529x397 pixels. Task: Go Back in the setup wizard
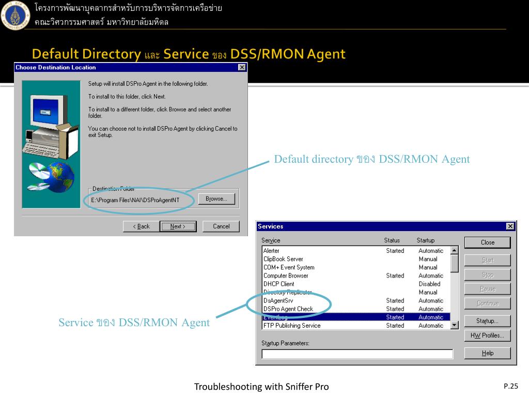(x=141, y=226)
